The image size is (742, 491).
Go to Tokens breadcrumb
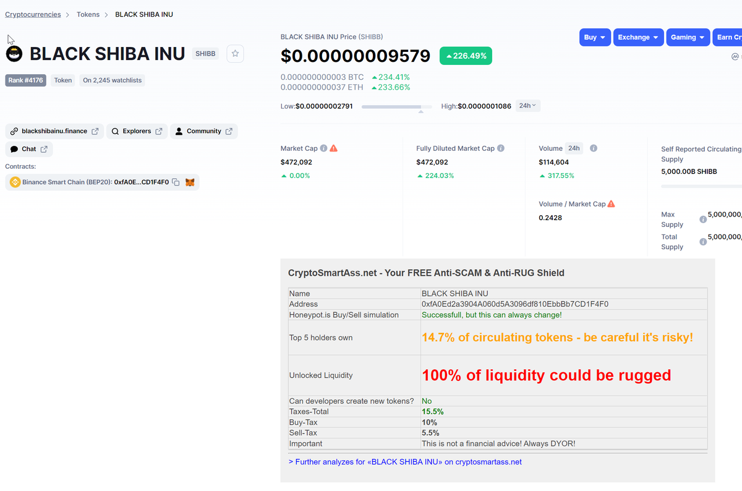[88, 14]
